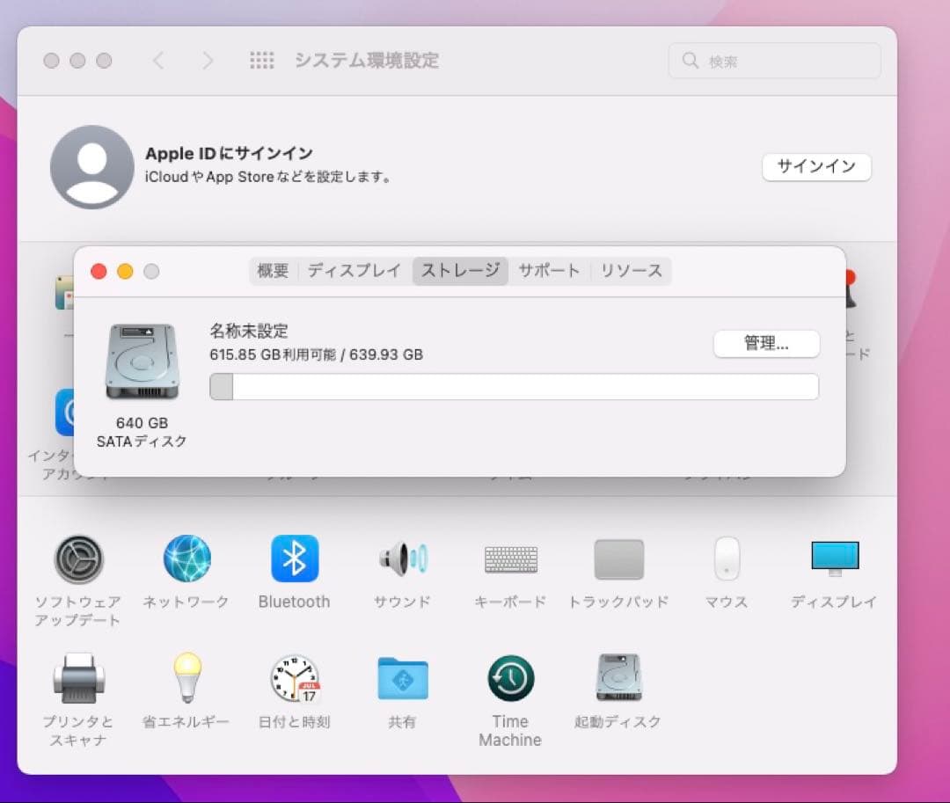Image resolution: width=950 pixels, height=803 pixels.
Task: Open 起動ディスク (Startup Disk) settings
Action: 618,678
